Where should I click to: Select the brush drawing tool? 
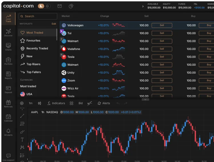[x=22, y=132]
